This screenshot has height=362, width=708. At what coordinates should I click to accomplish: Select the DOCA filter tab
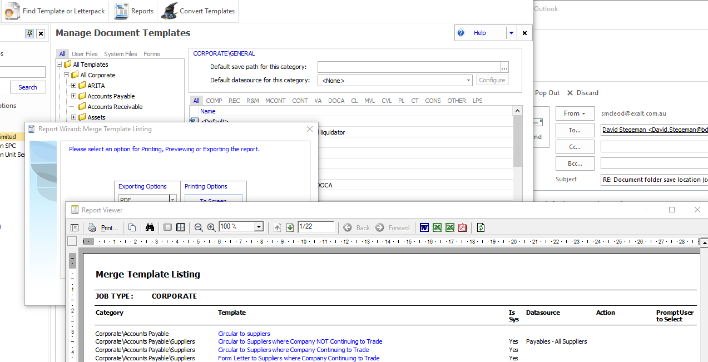pyautogui.click(x=336, y=101)
